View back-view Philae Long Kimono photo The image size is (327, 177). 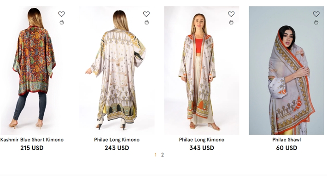(x=117, y=71)
